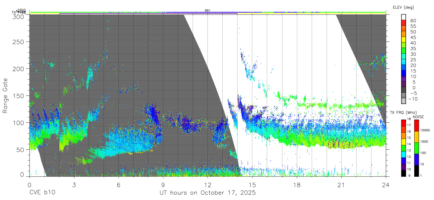Click the 21 hour tick label on time axis
The height and width of the screenshot is (200, 434).
tap(341, 184)
